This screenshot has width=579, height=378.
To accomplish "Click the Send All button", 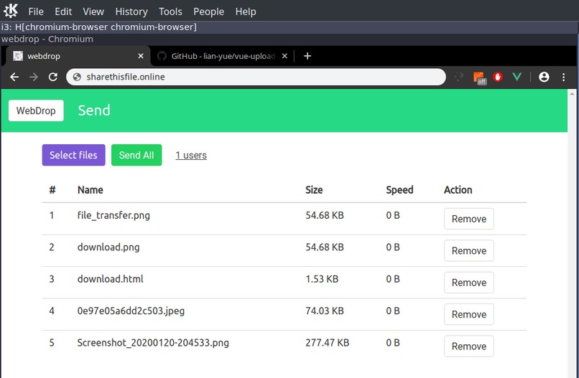I will (136, 155).
